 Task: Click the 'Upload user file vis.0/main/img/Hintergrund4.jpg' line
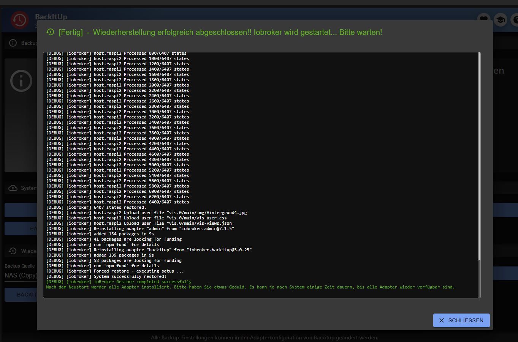click(x=146, y=213)
